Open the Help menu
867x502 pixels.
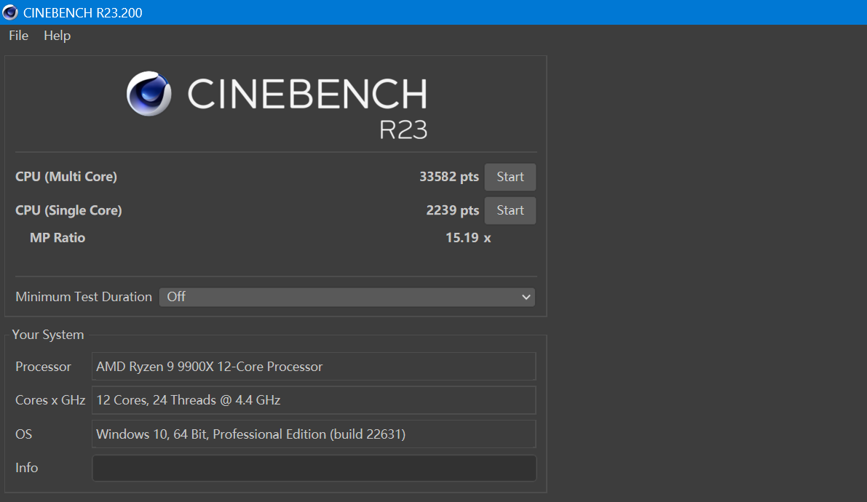coord(57,36)
